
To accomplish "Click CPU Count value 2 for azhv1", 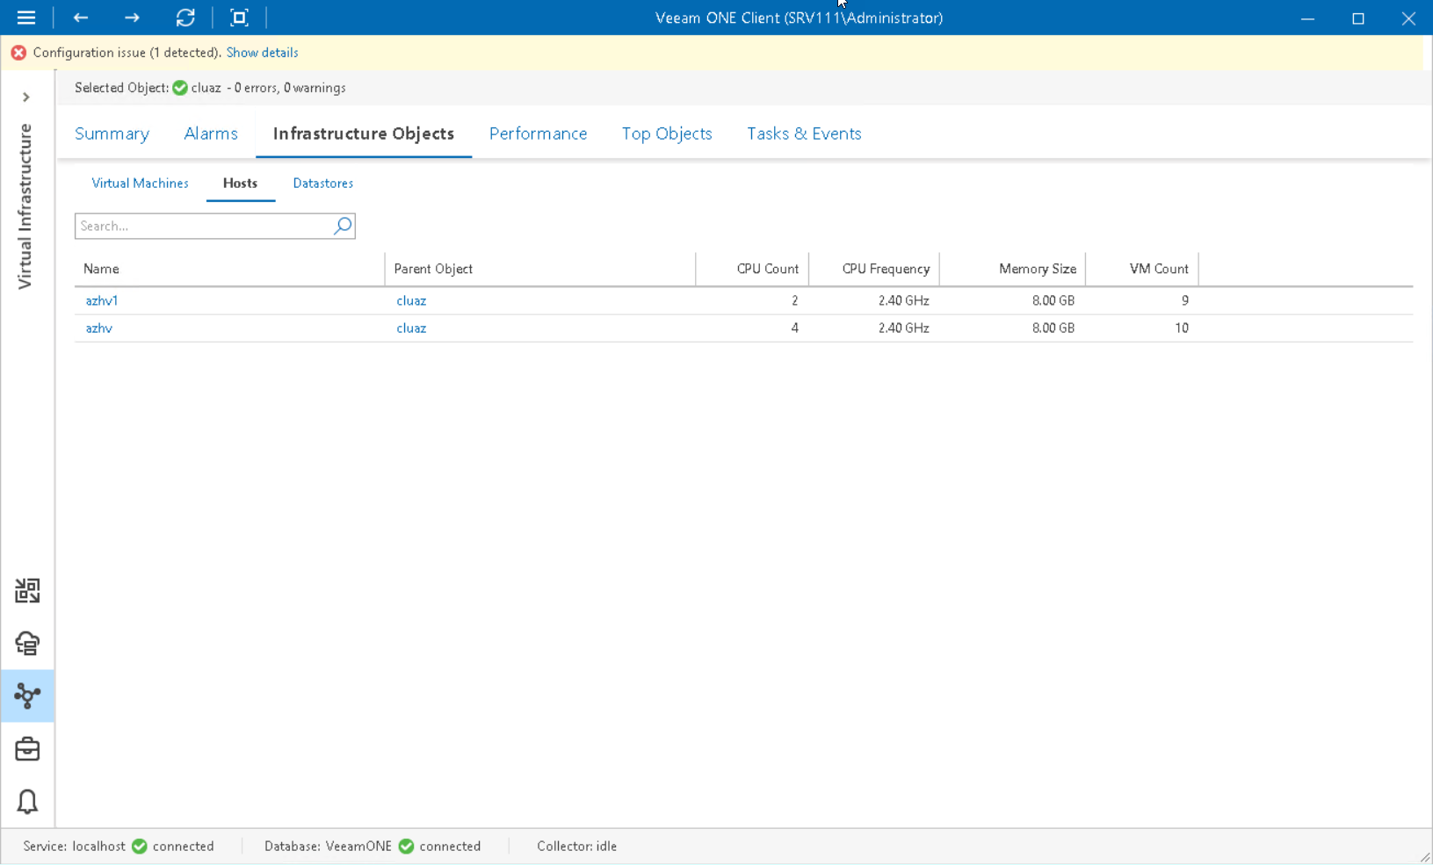I will point(794,300).
